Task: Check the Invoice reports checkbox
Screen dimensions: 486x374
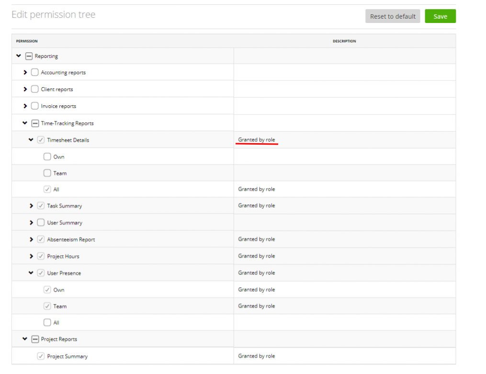Action: pyautogui.click(x=34, y=106)
